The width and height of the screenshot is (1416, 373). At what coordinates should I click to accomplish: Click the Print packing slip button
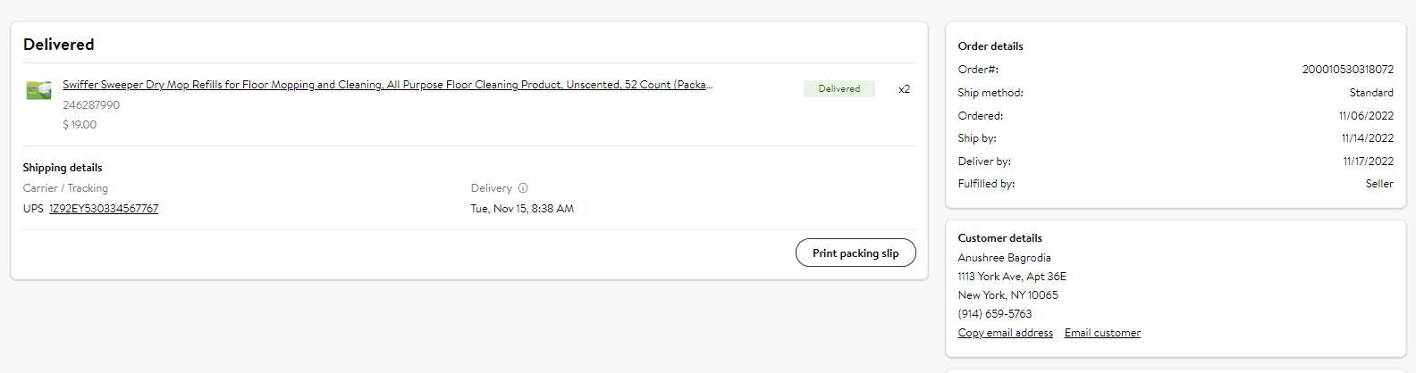855,253
